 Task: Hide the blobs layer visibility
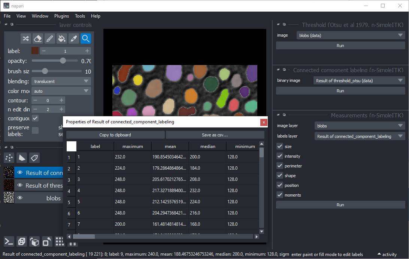[20, 198]
